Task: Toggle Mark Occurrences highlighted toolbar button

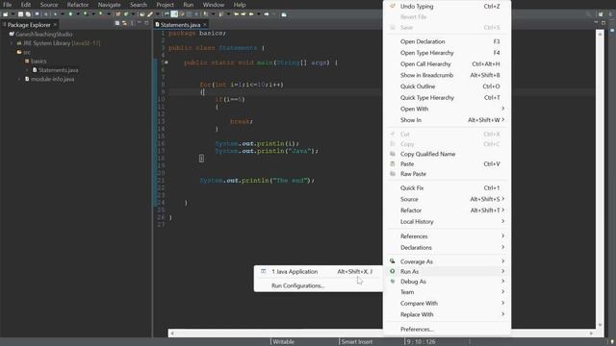Action: (x=174, y=14)
